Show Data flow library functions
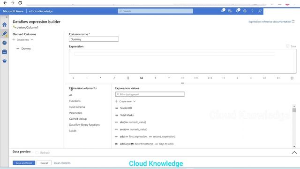The height and width of the screenshot is (169, 300). pyautogui.click(x=84, y=124)
